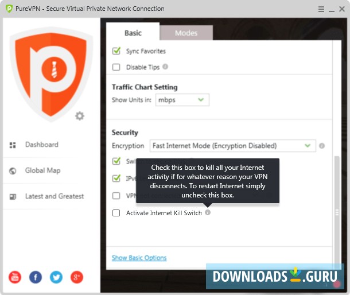This screenshot has height=295, width=350.
Task: Open Latest and Greatest in sidebar
Action: [x=55, y=196]
